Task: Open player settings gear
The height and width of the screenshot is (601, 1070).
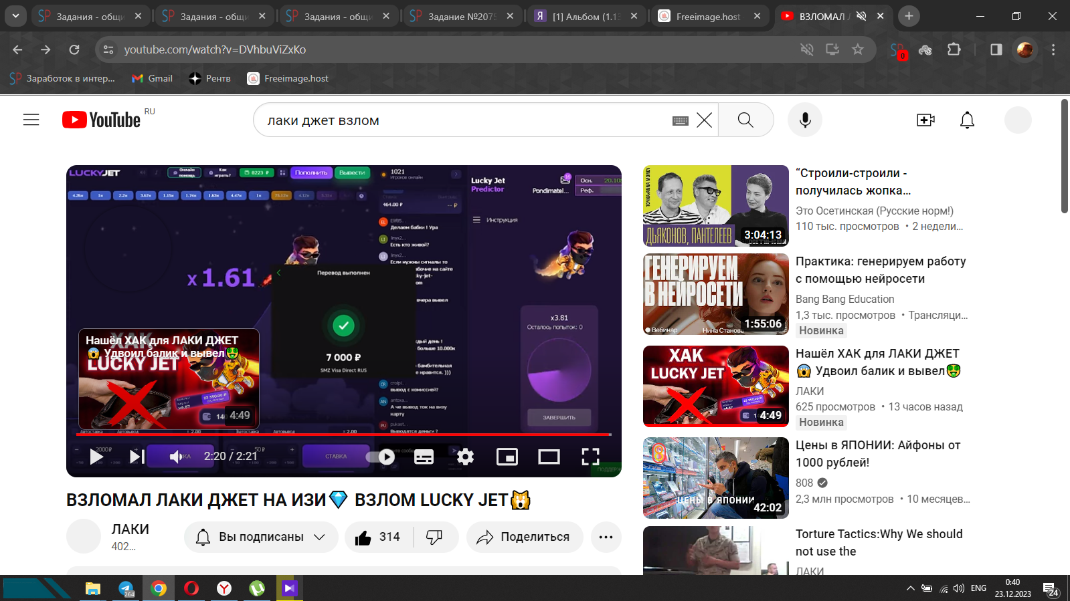Action: click(465, 457)
